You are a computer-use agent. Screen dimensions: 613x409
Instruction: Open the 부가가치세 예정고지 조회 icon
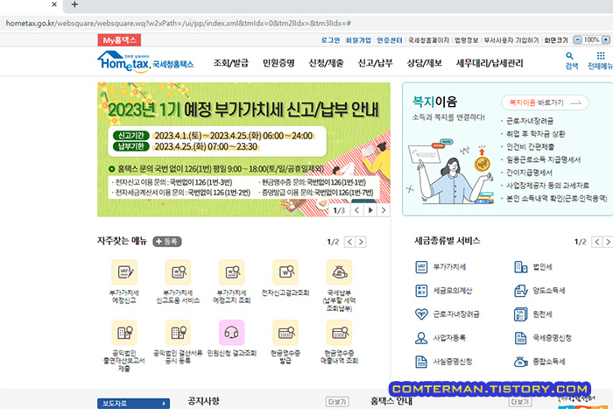(x=232, y=272)
